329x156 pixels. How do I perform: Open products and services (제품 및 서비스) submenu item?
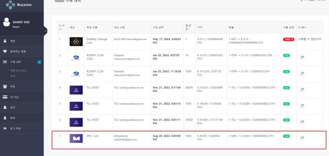pos(18,71)
